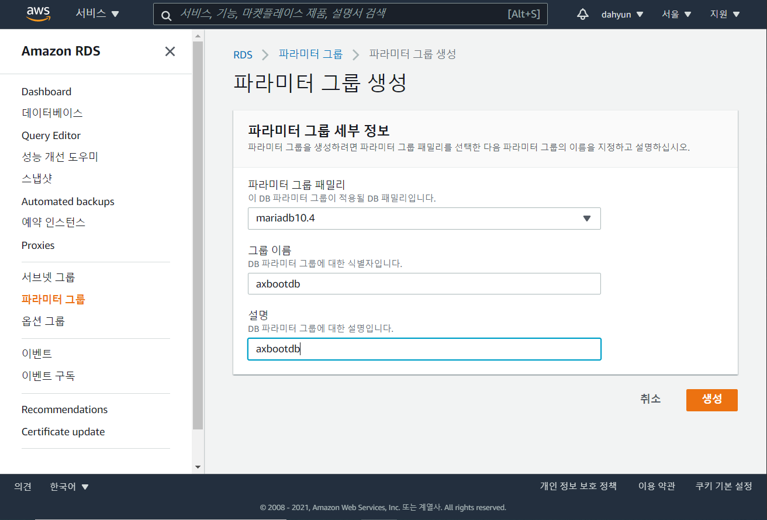Viewport: 767px width, 520px height.
Task: Open the AWS home logo
Action: pyautogui.click(x=38, y=14)
